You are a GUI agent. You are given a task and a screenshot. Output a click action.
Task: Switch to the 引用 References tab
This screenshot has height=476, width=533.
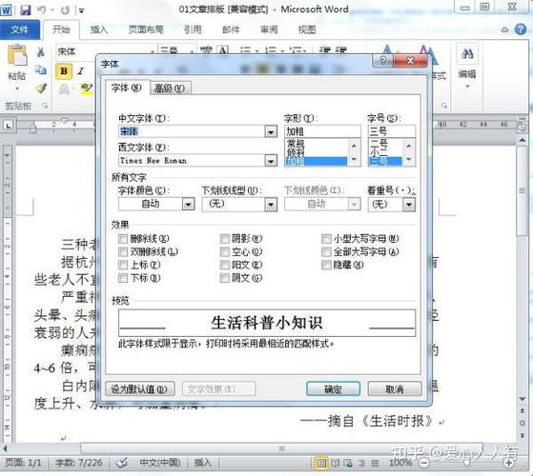point(193,30)
